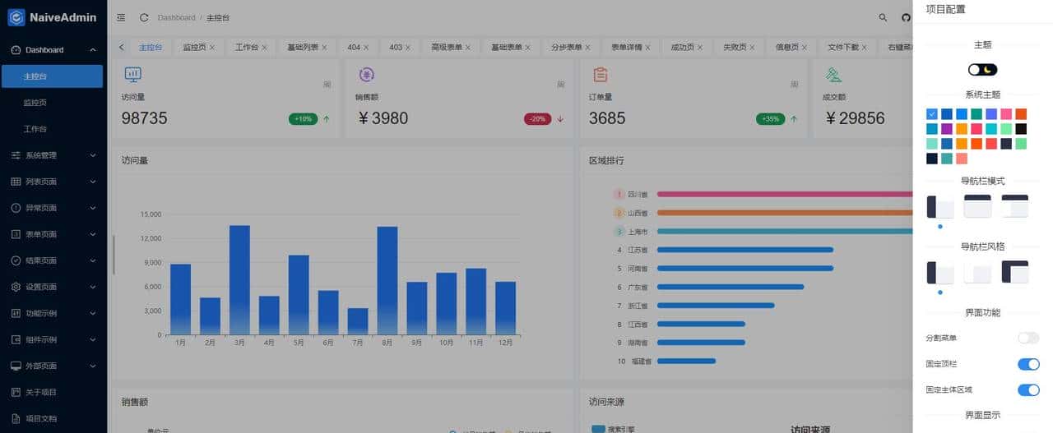Expand the 系统管理 submenu chevron

[x=93, y=155]
